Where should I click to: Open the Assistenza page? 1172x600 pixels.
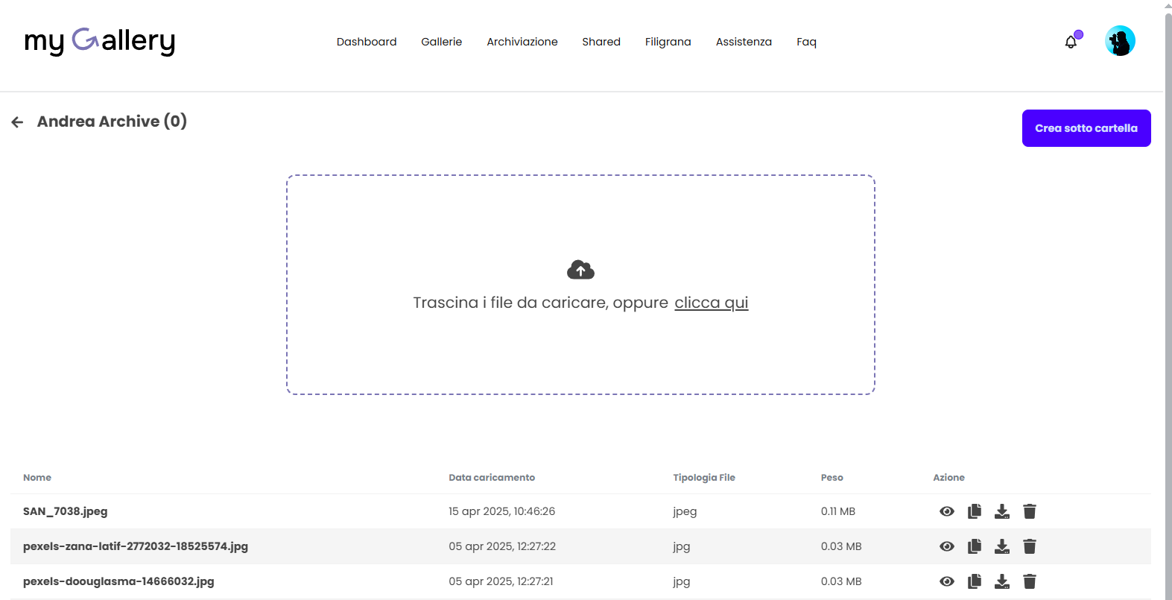coord(744,42)
